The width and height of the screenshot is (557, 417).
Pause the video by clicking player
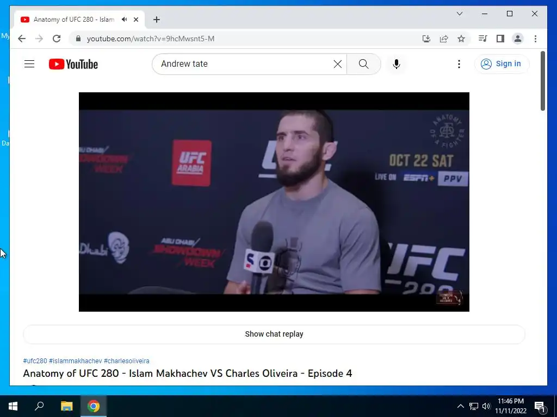(274, 202)
